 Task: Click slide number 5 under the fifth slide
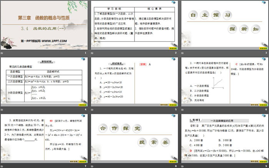[x=176, y=109]
